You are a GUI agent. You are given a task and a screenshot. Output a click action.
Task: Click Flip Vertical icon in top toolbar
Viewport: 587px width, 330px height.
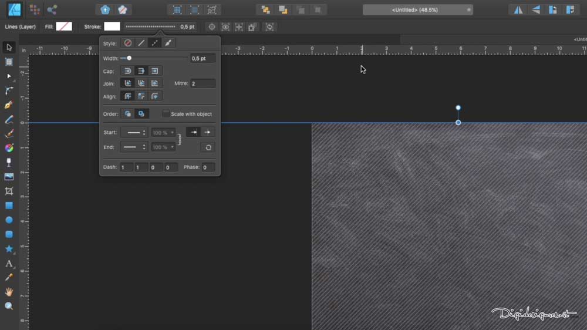[x=536, y=10]
